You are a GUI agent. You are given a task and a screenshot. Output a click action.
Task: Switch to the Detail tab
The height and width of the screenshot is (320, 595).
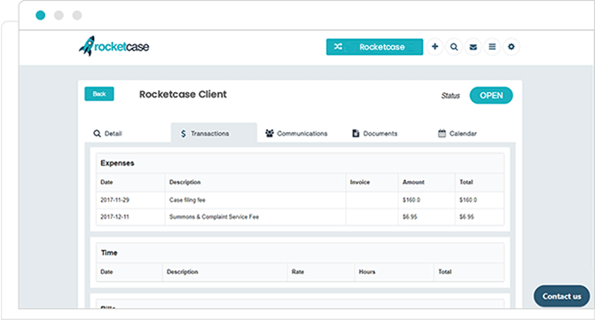point(108,134)
